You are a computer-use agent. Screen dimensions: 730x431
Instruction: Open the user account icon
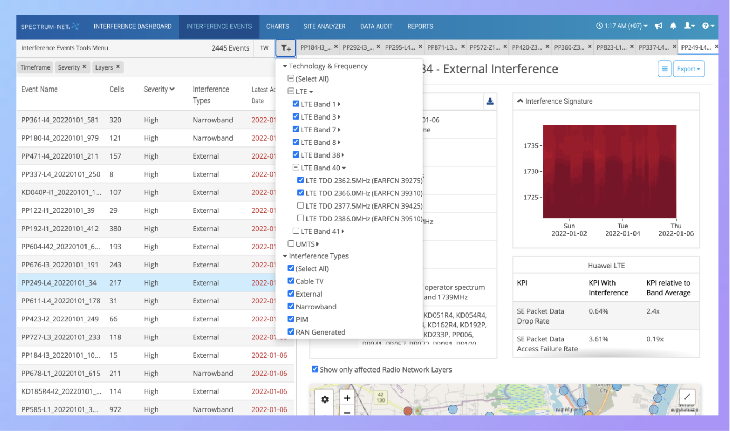coord(689,26)
